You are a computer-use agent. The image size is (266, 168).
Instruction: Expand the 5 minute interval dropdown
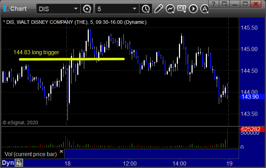[x=134, y=9]
